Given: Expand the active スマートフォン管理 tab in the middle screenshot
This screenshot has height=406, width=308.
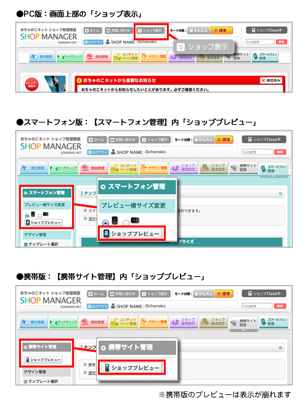Looking at the screenshot, I should pyautogui.click(x=274, y=170).
